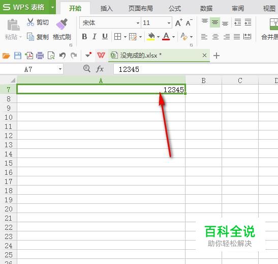278x264 pixels.
Task: Click the zoom formula magnifier icon
Action: 87,69
